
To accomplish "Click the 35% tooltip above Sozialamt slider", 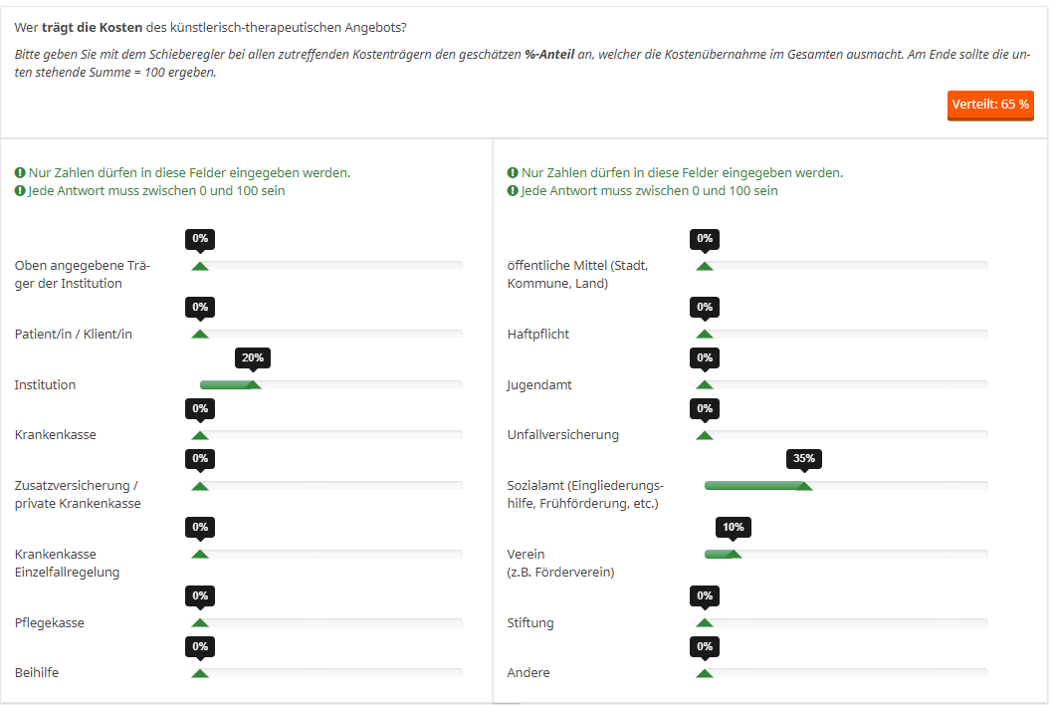I will pyautogui.click(x=804, y=459).
